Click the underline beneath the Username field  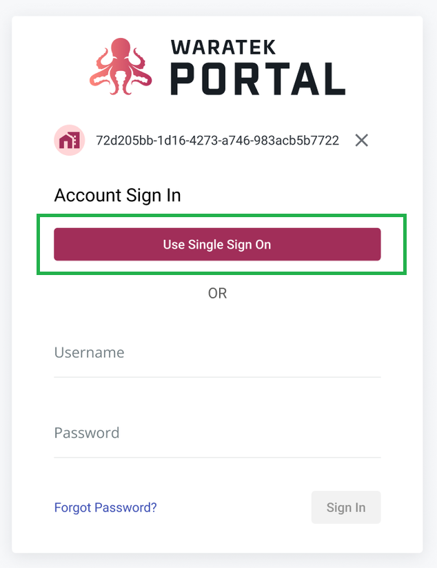(x=217, y=377)
